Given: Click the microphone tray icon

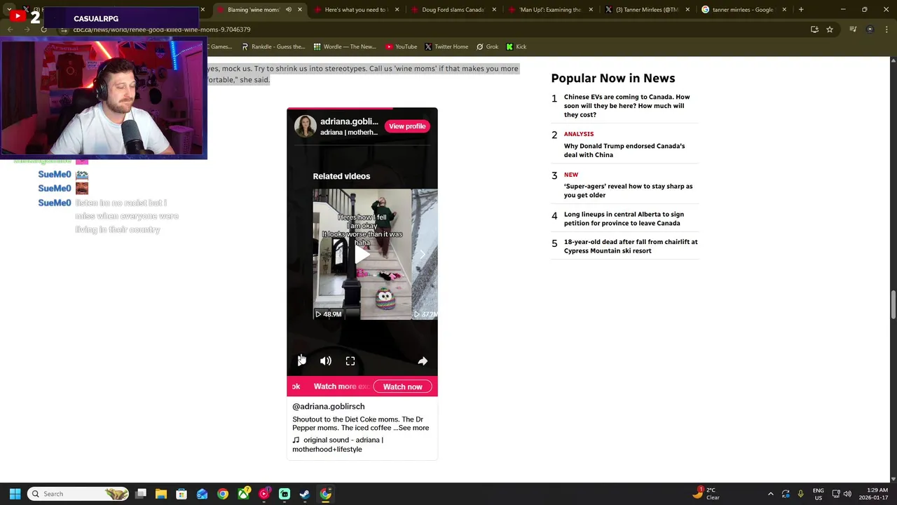Looking at the screenshot, I should (800, 494).
